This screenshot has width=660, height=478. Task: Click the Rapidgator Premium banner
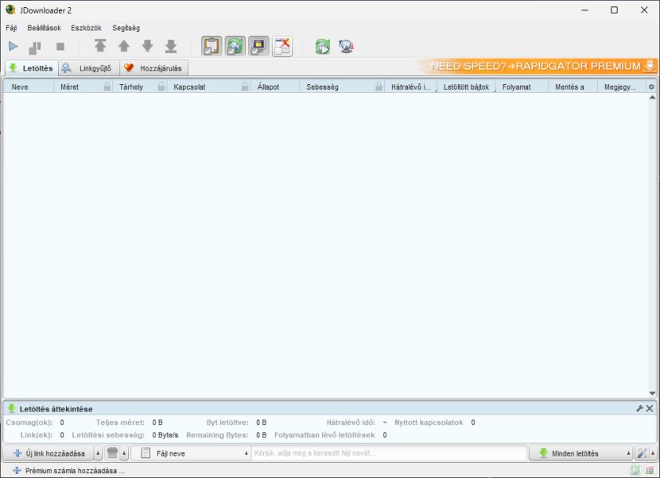click(538, 66)
